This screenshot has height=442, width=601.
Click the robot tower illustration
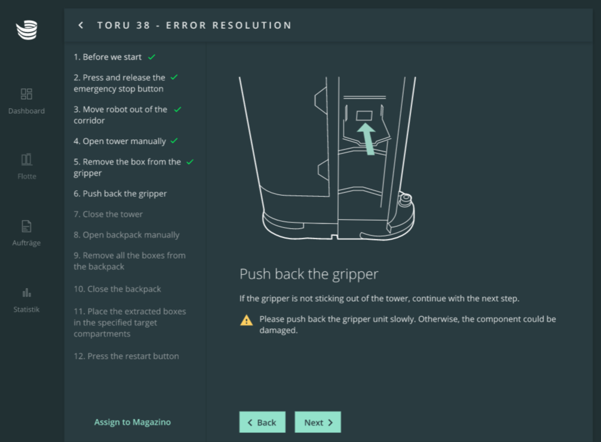(x=327, y=158)
